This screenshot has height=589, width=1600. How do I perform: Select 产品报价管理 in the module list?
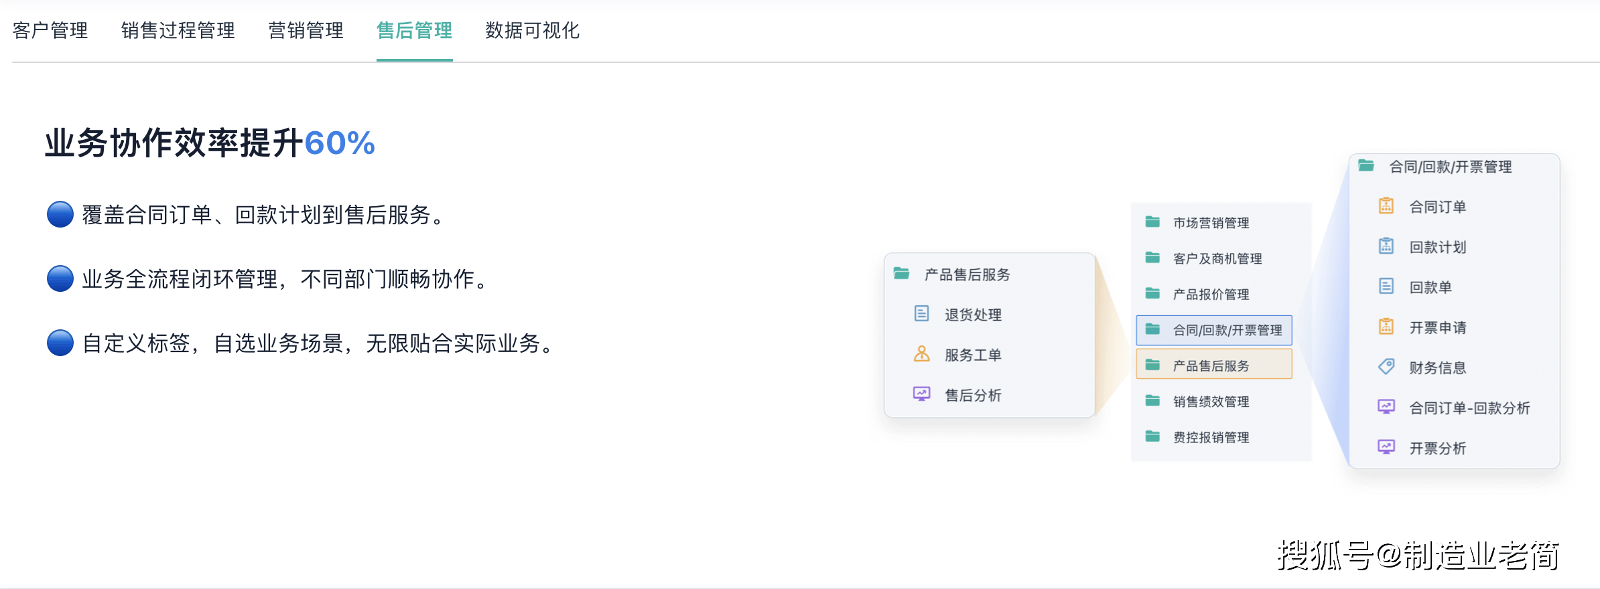coord(1211,294)
